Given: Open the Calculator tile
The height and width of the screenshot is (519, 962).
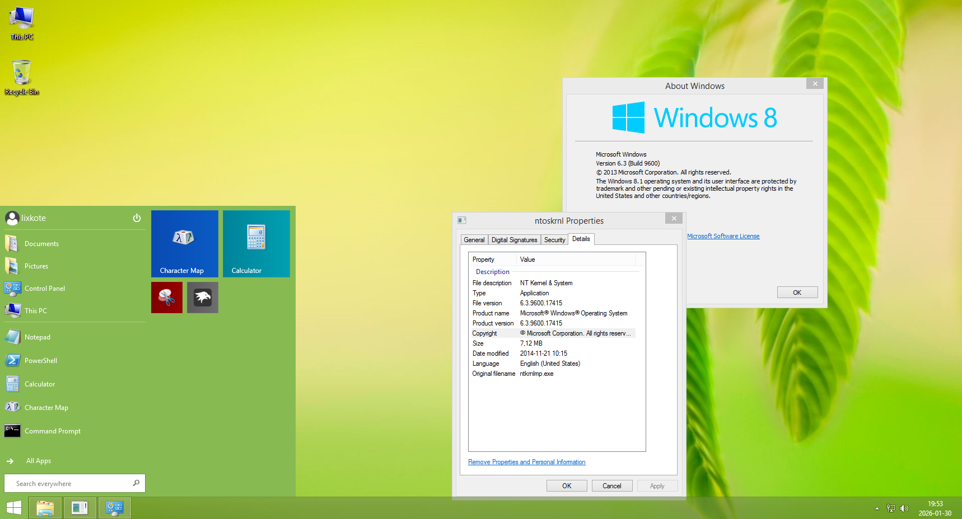Looking at the screenshot, I should tap(255, 243).
